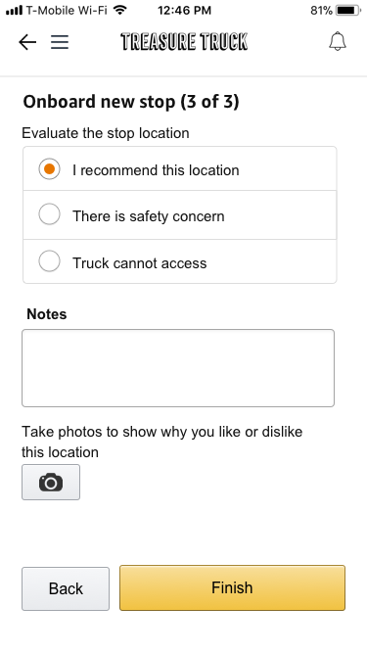
Task: Tap the Treasure Truck logo
Action: (x=184, y=42)
